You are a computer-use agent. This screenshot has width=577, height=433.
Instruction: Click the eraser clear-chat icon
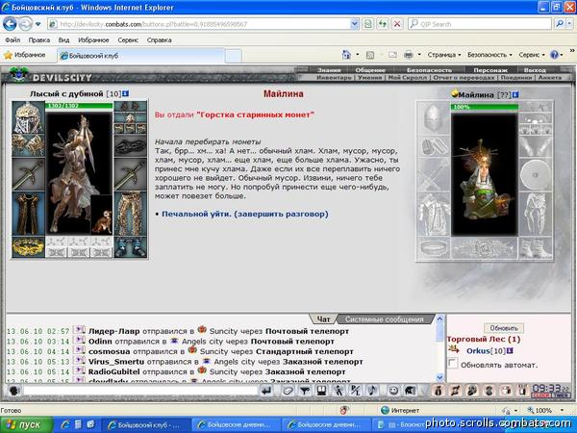[288, 391]
